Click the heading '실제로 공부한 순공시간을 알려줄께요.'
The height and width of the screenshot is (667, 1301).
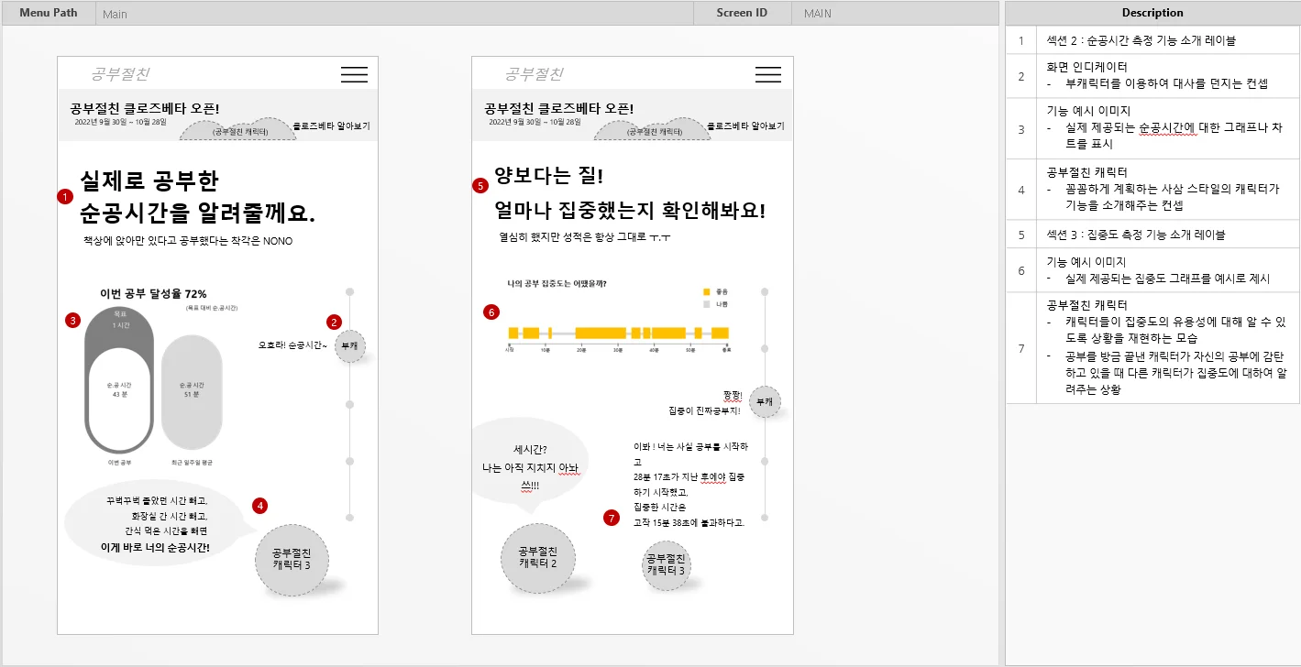(197, 197)
